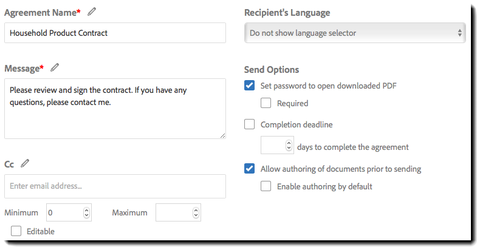Click pencil icon next to Agreement Name
The height and width of the screenshot is (247, 477).
pos(92,12)
